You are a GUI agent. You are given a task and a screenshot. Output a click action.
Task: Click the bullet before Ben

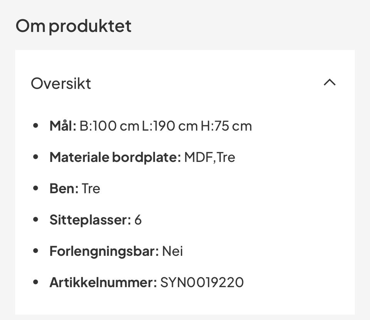coord(36,188)
